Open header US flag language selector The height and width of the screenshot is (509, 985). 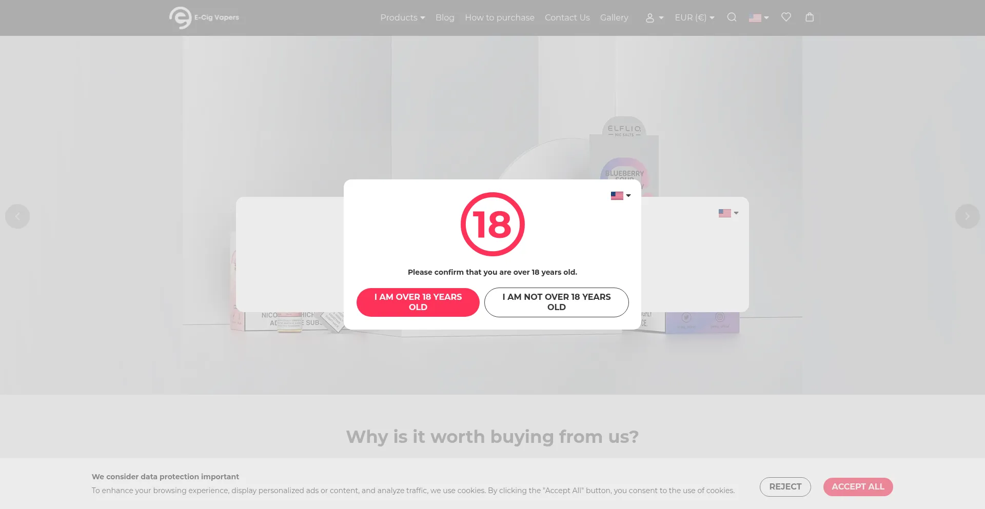pyautogui.click(x=759, y=18)
